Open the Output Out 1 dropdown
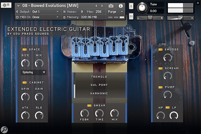Image resolution: width=201 pixels, height=134 pixels. click(x=38, y=12)
